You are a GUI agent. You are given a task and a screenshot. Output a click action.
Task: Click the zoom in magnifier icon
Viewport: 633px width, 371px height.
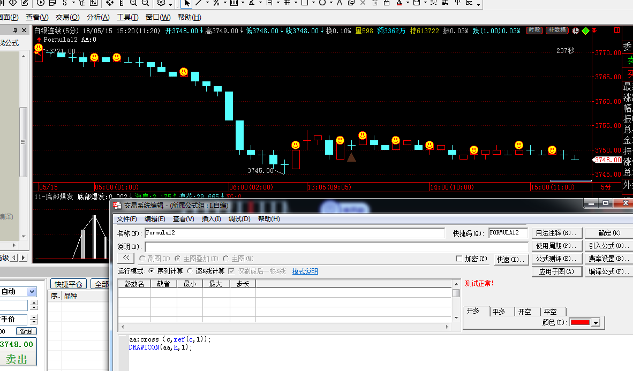[133, 3]
